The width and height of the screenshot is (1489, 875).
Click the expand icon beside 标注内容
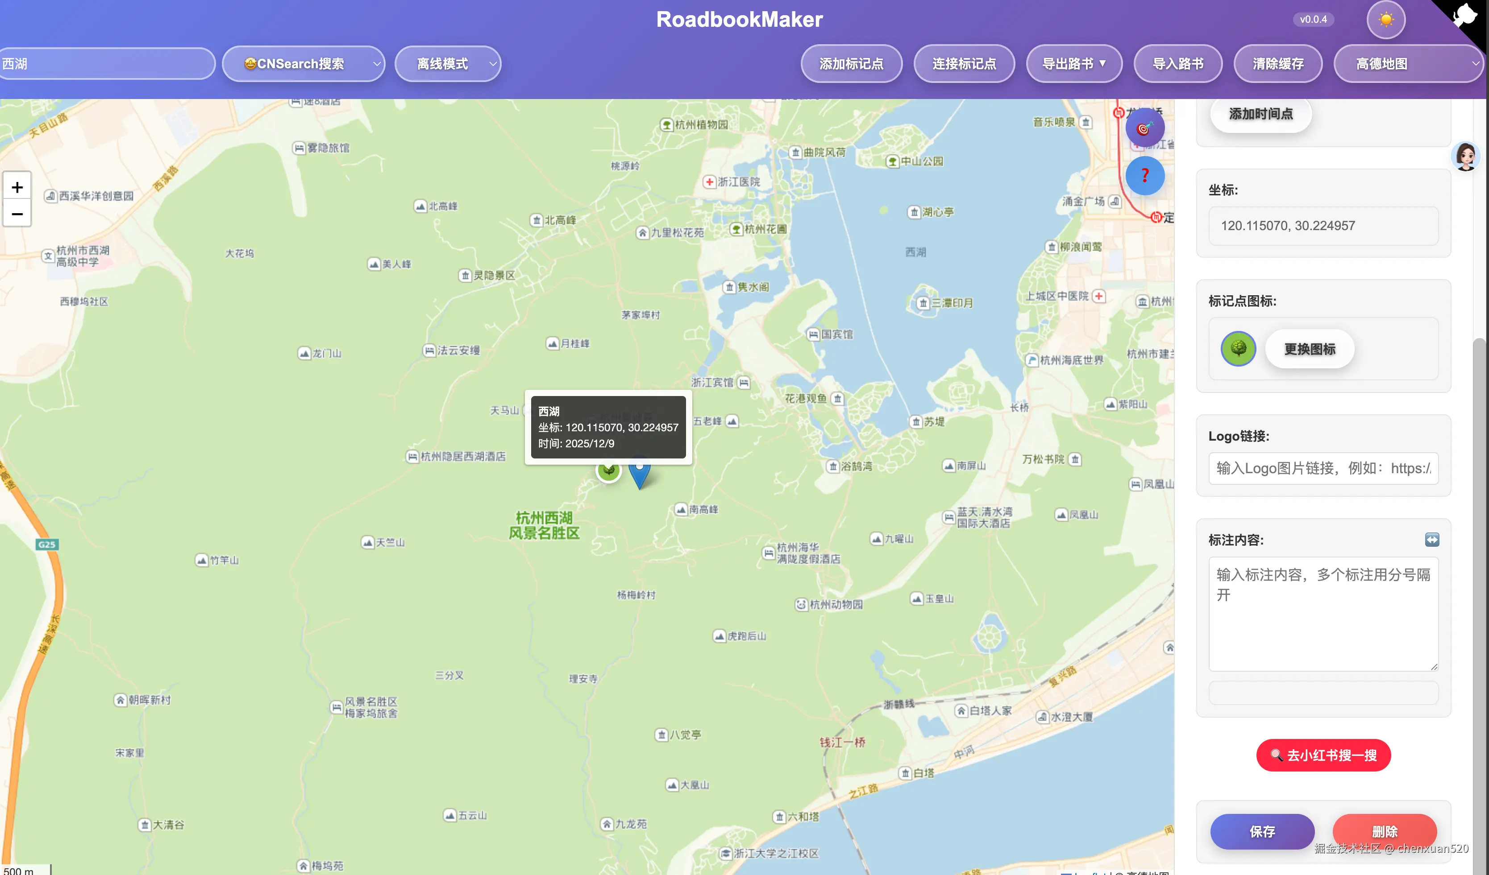(x=1432, y=540)
